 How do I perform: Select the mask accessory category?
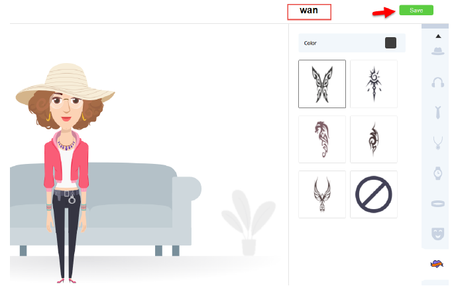(437, 234)
